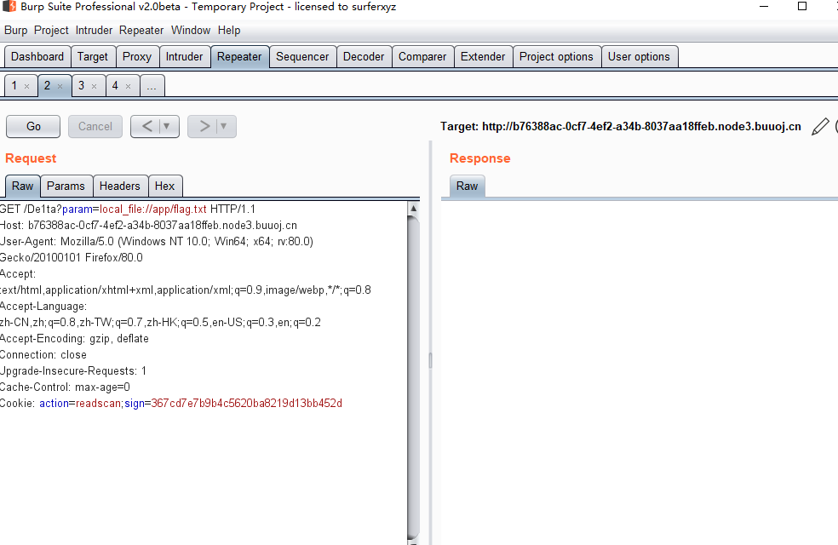Open the back-history dropdown arrow
The height and width of the screenshot is (545, 838).
tap(167, 126)
